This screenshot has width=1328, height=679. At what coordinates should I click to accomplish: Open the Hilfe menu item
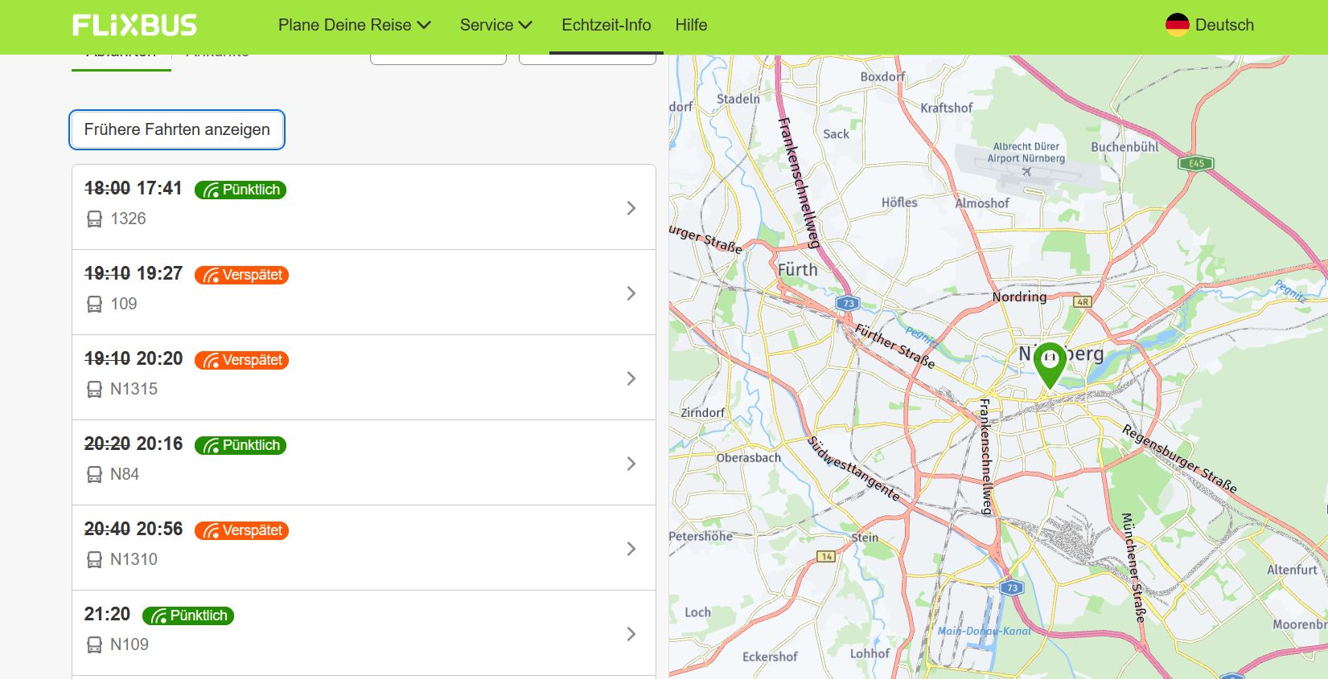click(x=691, y=25)
